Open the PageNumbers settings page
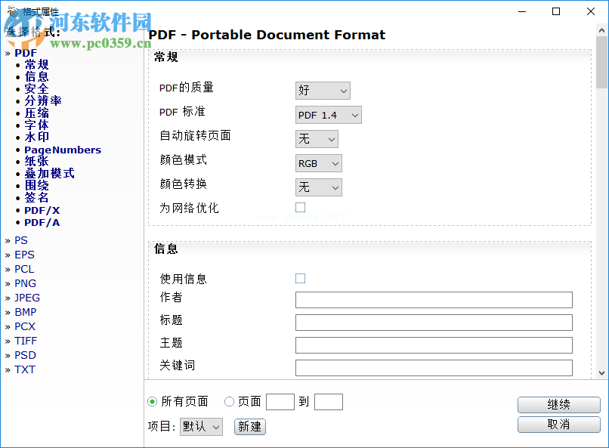609x448 pixels. (x=62, y=150)
